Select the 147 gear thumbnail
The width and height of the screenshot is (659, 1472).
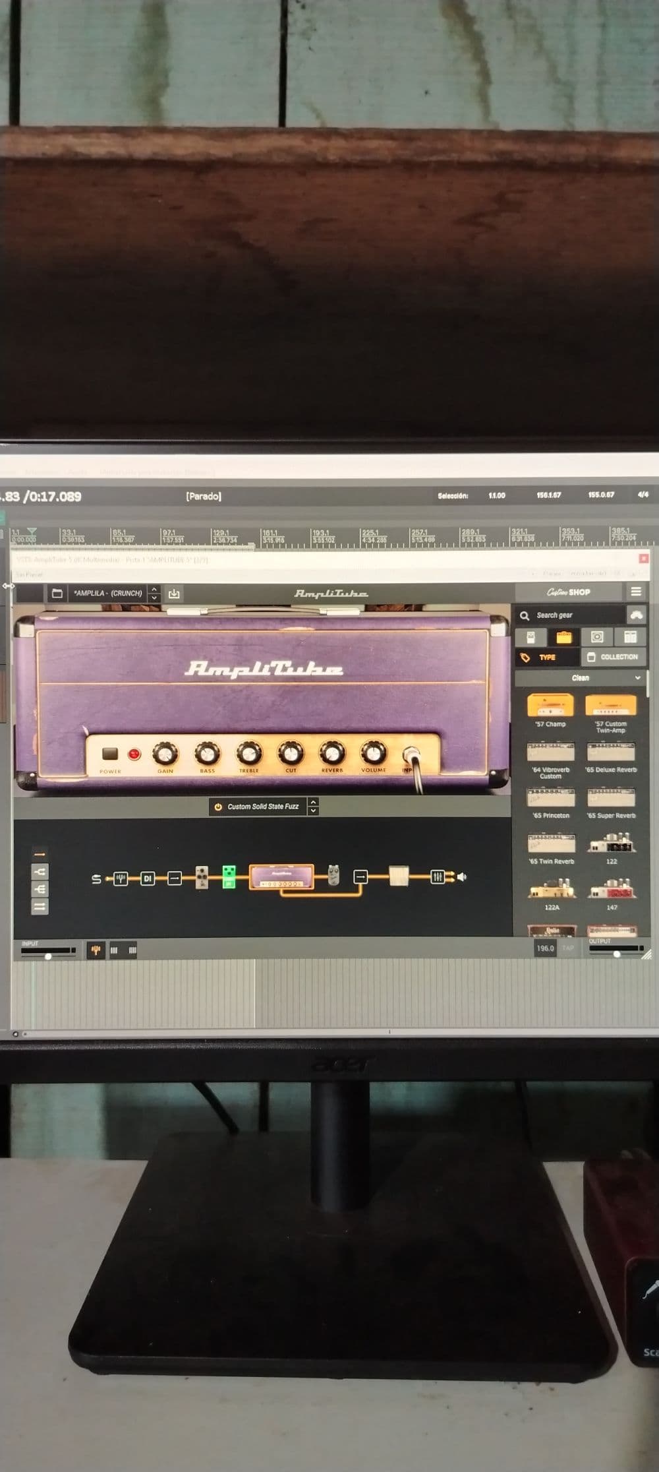point(612,889)
